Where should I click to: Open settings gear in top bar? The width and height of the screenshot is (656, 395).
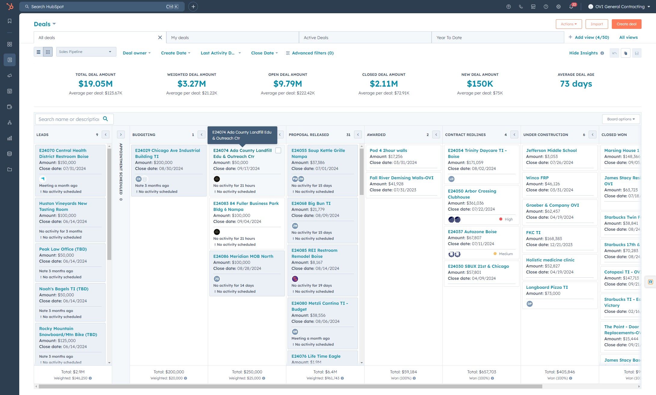[558, 7]
